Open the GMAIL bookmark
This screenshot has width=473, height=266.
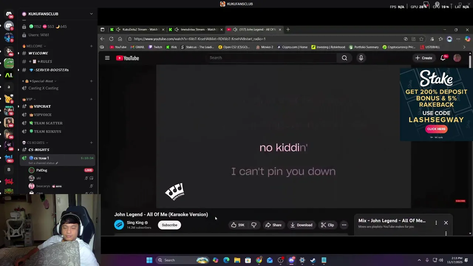click(x=137, y=47)
